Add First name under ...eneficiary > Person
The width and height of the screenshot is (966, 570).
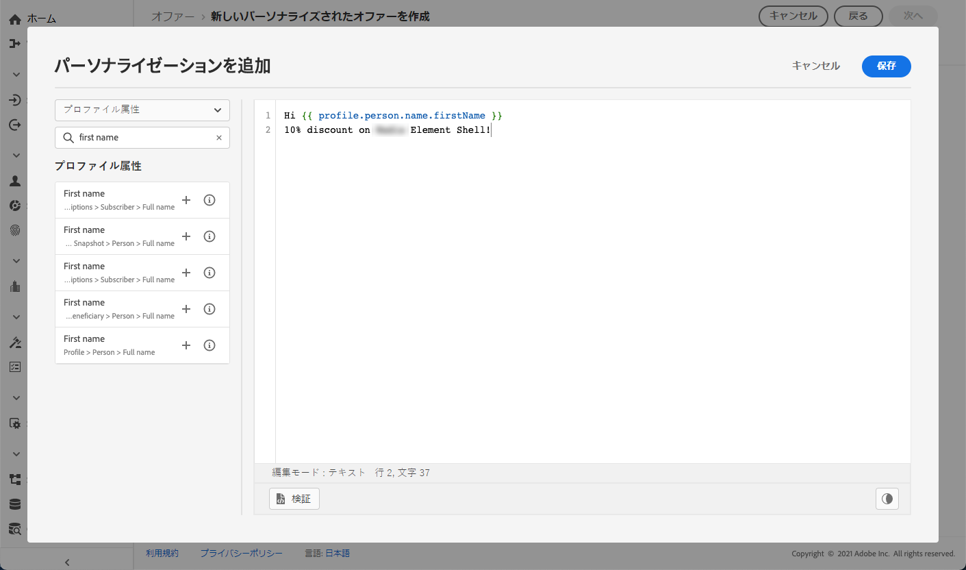click(x=186, y=309)
